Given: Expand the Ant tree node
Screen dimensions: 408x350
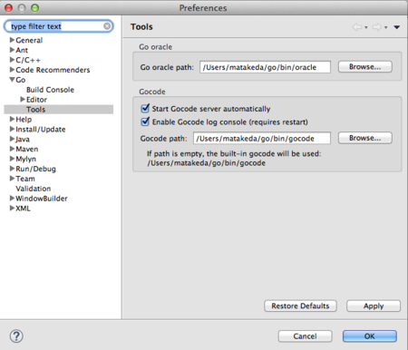Looking at the screenshot, I should coord(12,50).
